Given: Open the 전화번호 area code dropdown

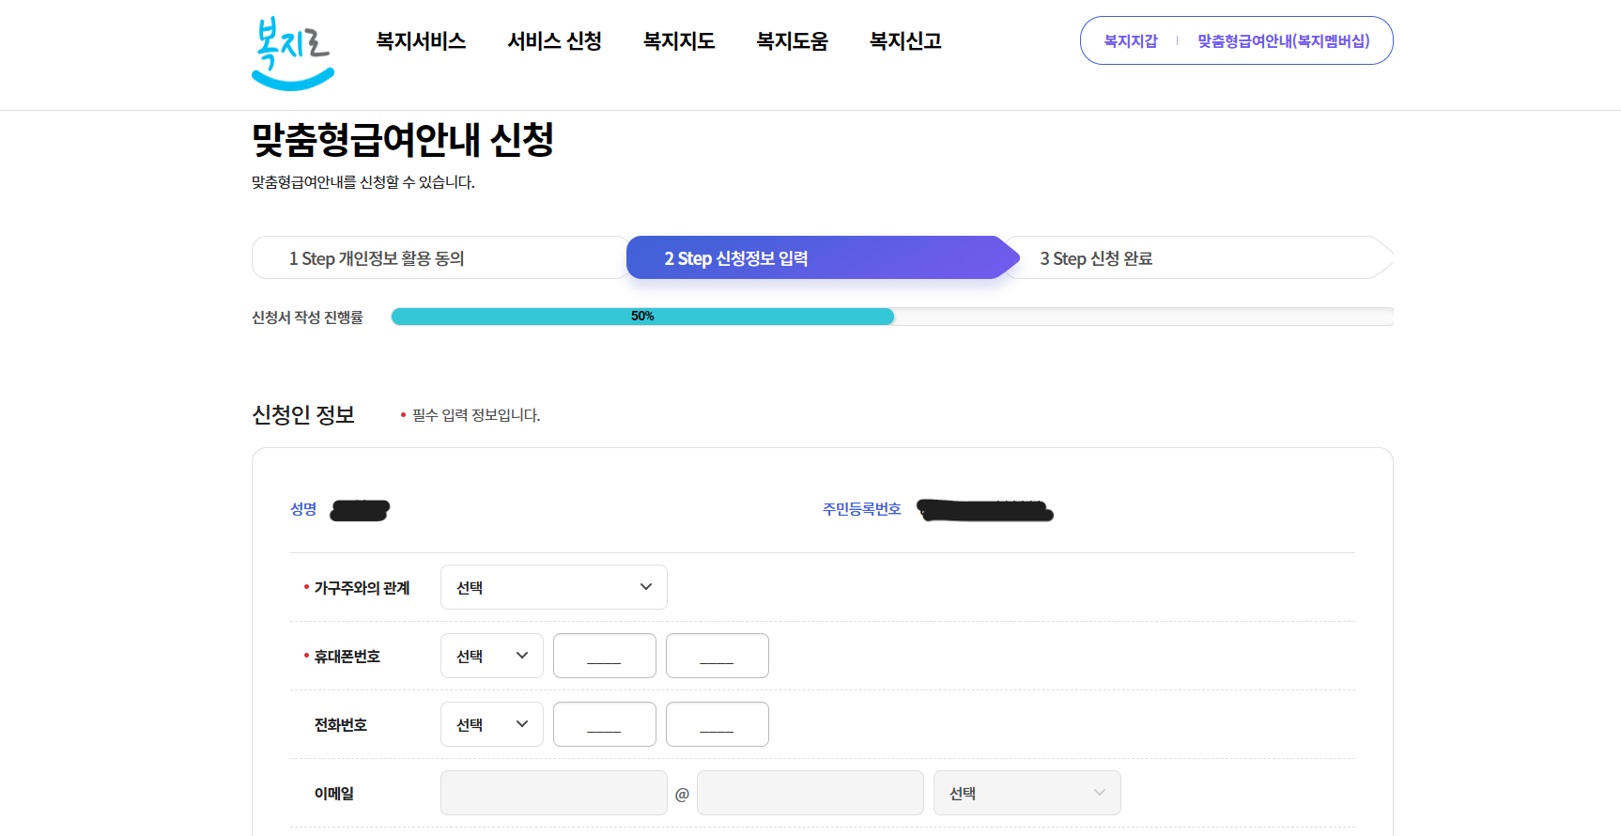Looking at the screenshot, I should pos(492,724).
